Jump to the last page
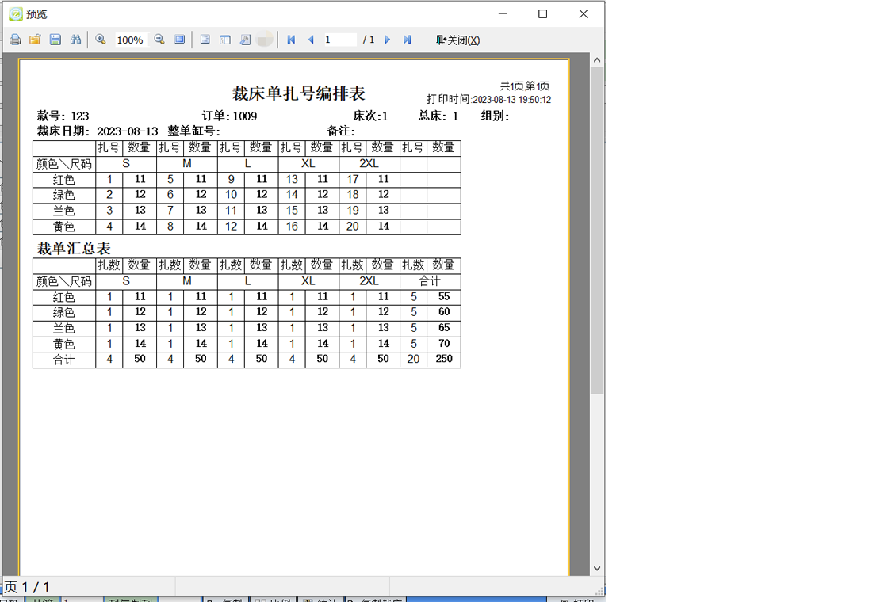 point(408,39)
